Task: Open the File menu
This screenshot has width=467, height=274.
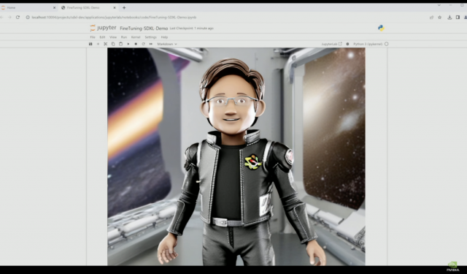Action: tap(93, 37)
